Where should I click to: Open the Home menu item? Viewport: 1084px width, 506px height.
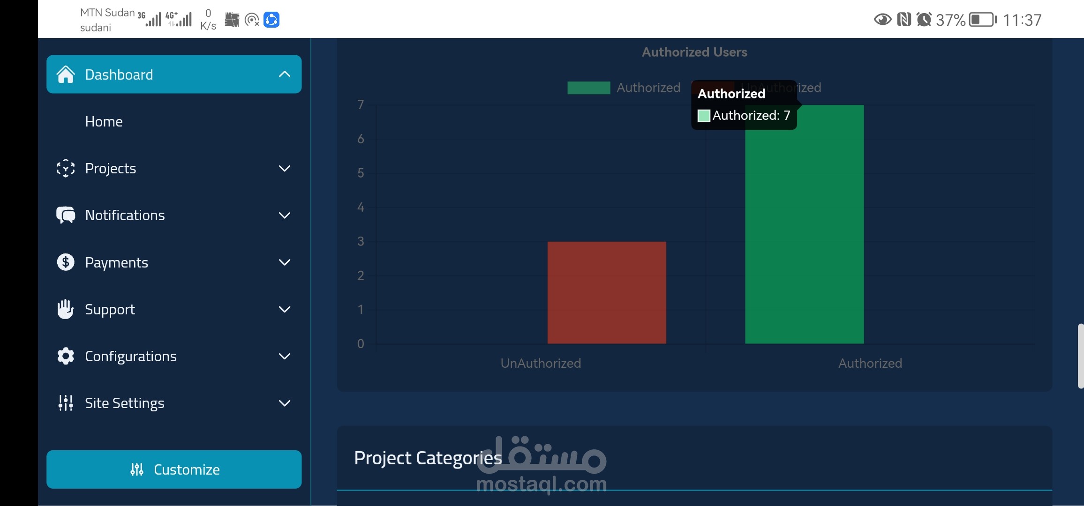(x=104, y=122)
